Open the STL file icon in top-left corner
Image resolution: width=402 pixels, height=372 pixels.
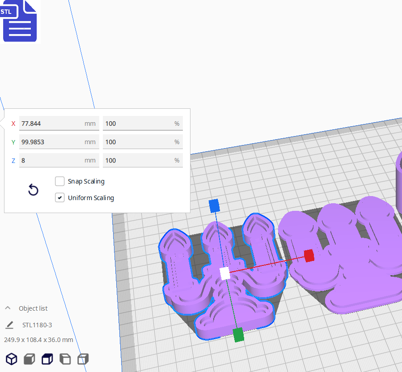point(20,21)
